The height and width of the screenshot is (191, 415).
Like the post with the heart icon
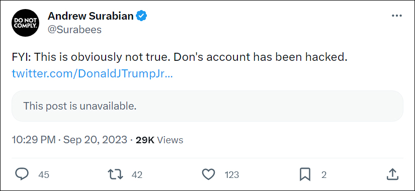pyautogui.click(x=208, y=174)
